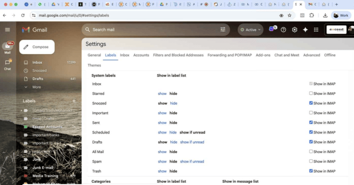
Task: Open the Gmail main menu hamburger icon
Action: (x=8, y=30)
